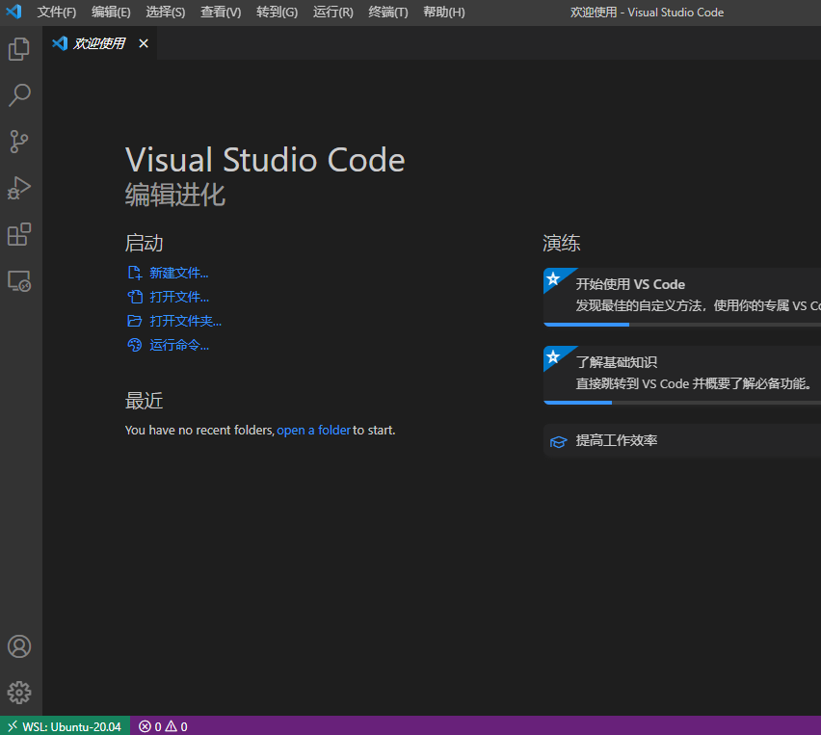Close the 欢迎使用 tab
This screenshot has width=821, height=735.
(x=144, y=43)
